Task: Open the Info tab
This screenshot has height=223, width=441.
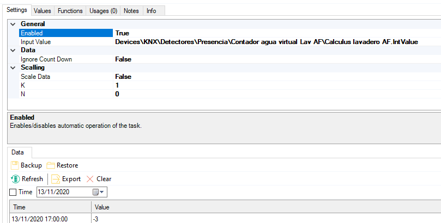Action: point(152,11)
